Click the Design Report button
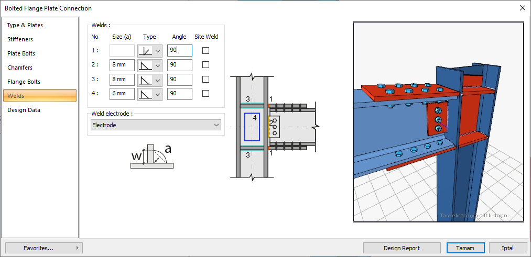Screen dimensions: 531x257 click(x=402, y=248)
